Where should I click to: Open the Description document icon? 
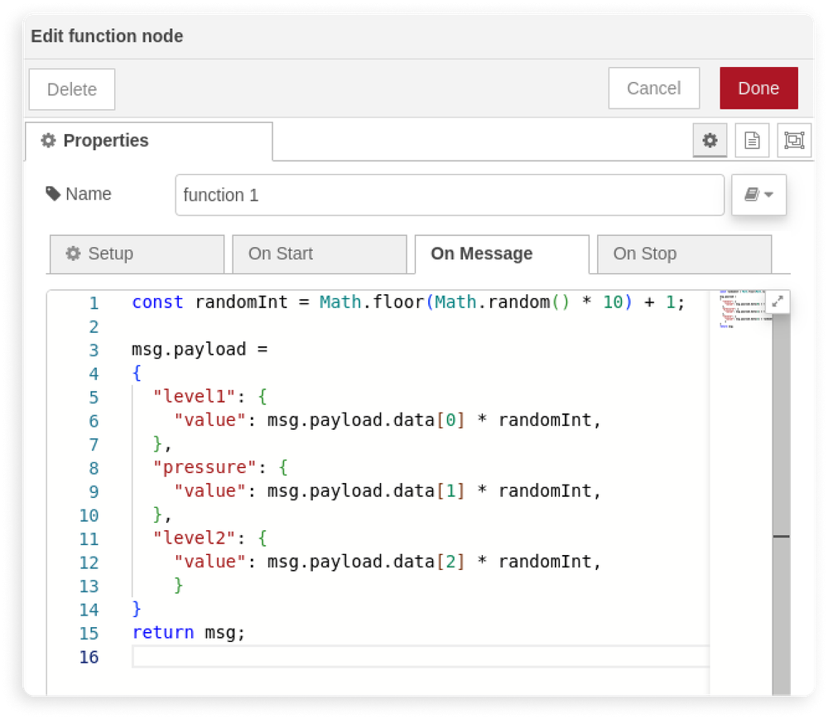click(752, 140)
